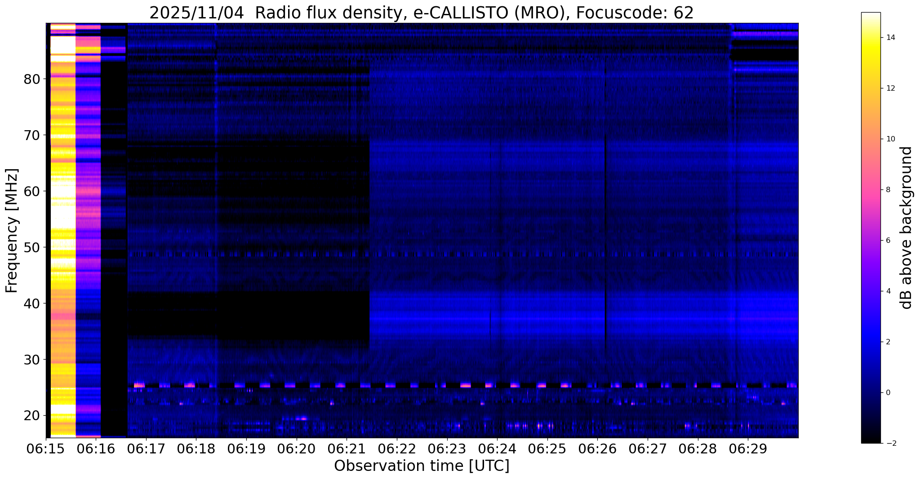
Task: Click the 80 MHz frequency tick label
Action: tap(32, 79)
